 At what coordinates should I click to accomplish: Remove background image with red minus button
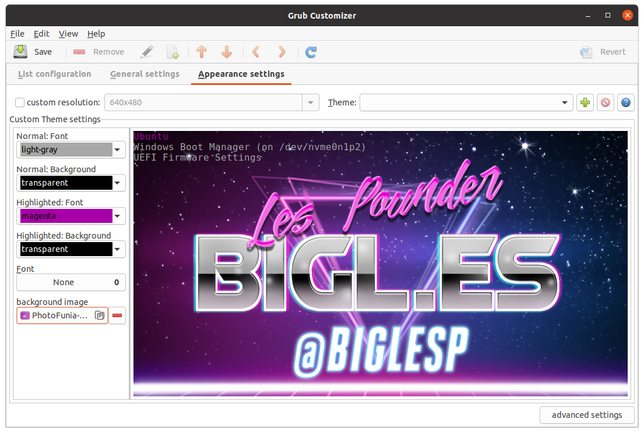(x=117, y=315)
